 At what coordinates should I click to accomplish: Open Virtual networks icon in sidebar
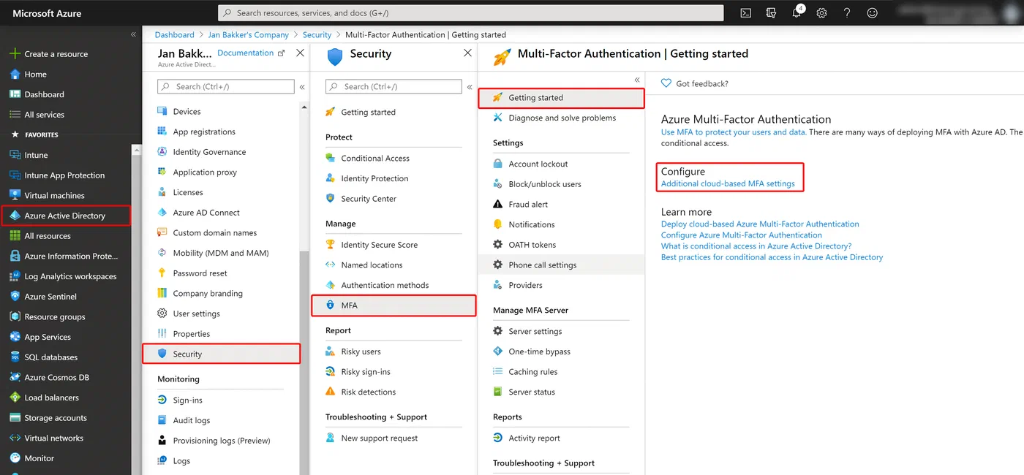[14, 438]
